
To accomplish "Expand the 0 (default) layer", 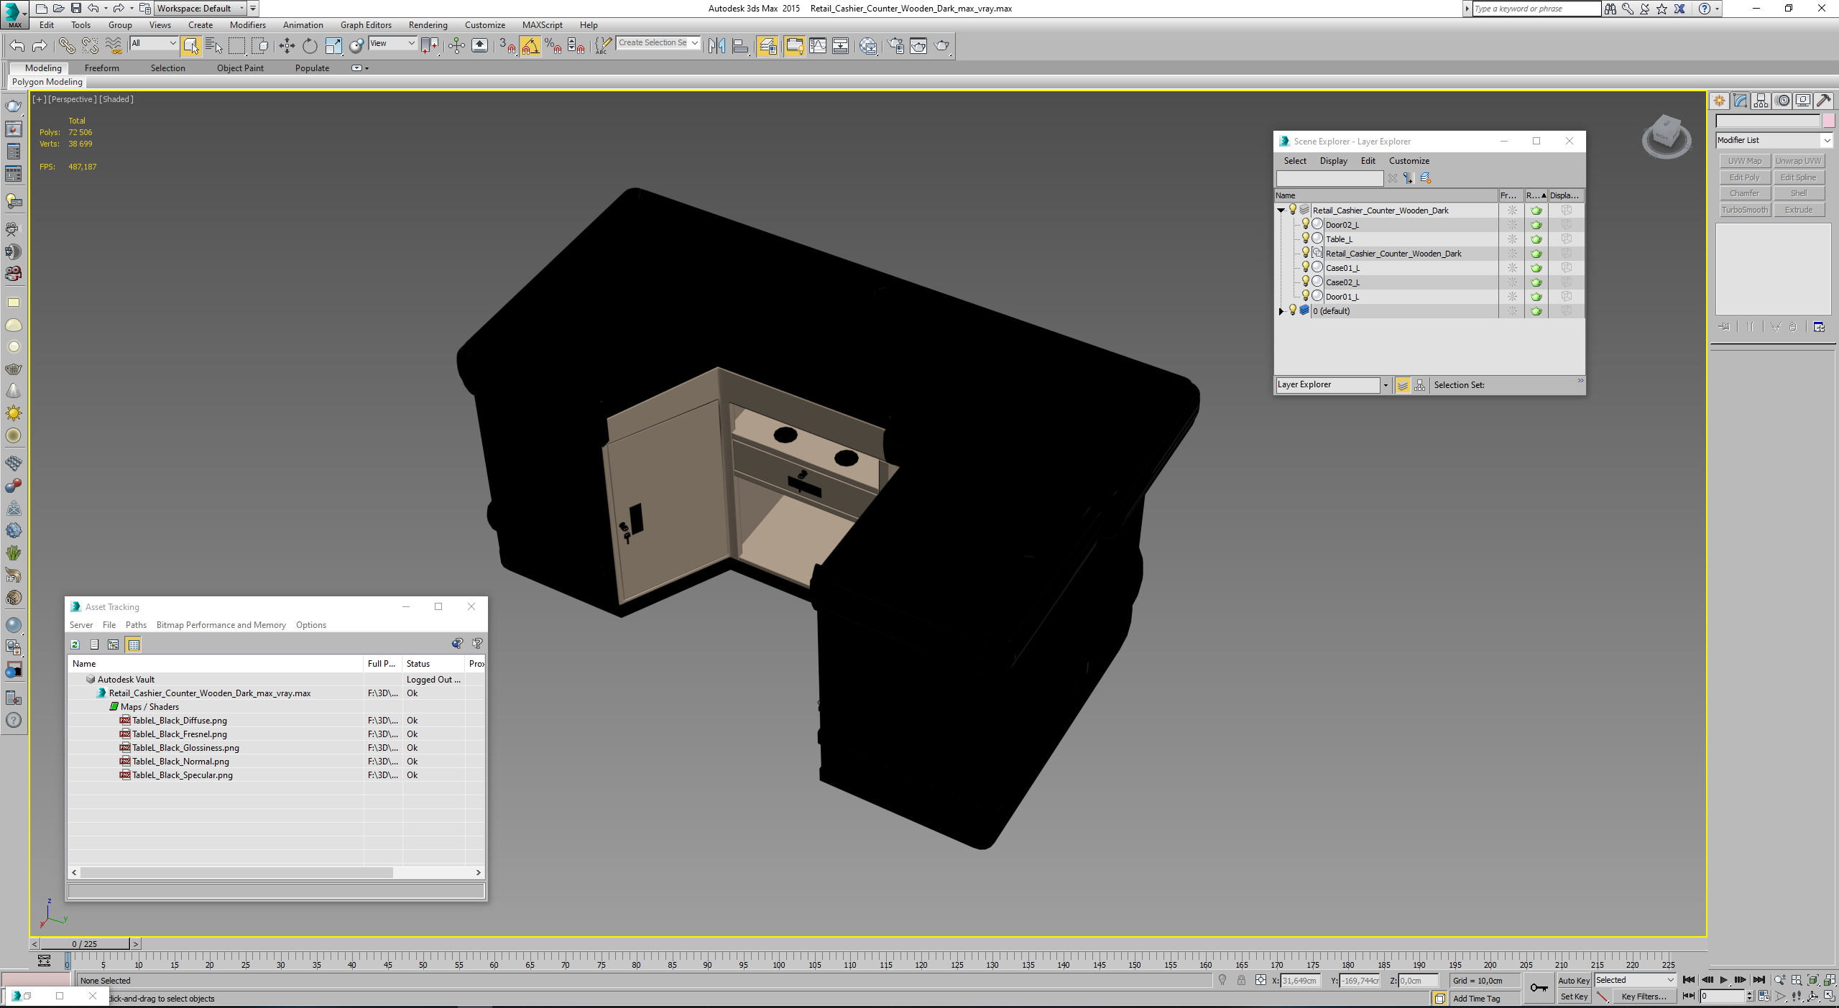I will tap(1281, 311).
